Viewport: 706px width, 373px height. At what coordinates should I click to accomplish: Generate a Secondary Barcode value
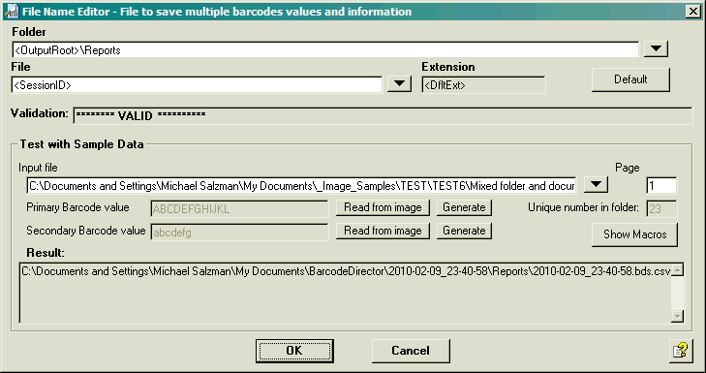(464, 231)
